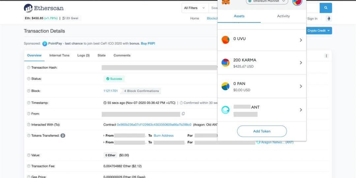
Task: Click the help icon beside Transaction Hash
Action: pyautogui.click(x=29, y=68)
